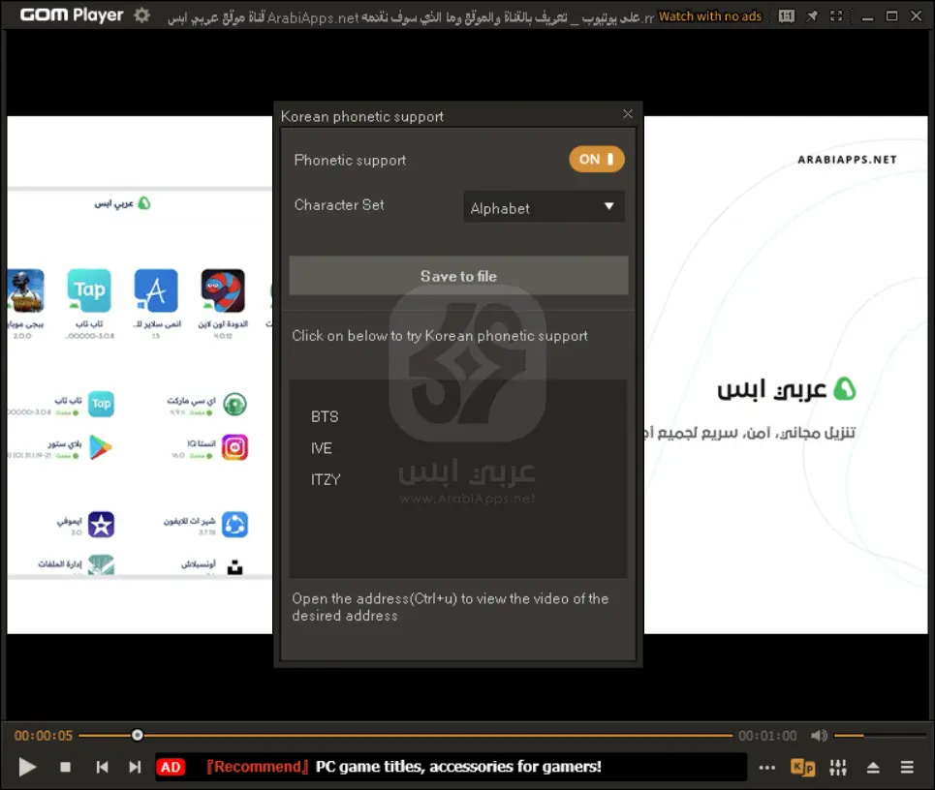Open the playlist hamburger icon

pos(907,768)
